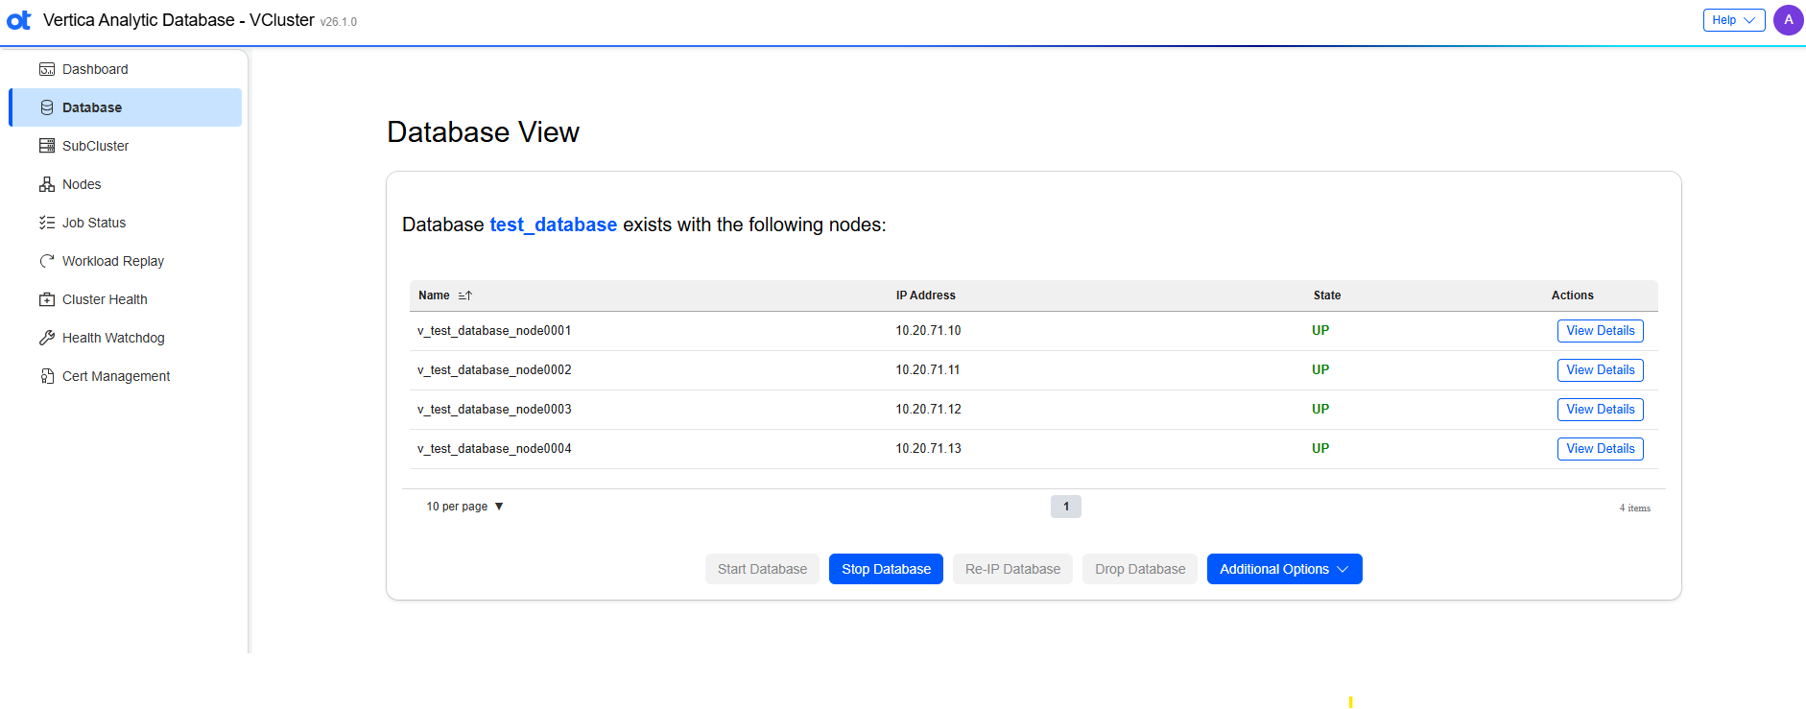
Task: View details of node0002
Action: click(x=1600, y=370)
